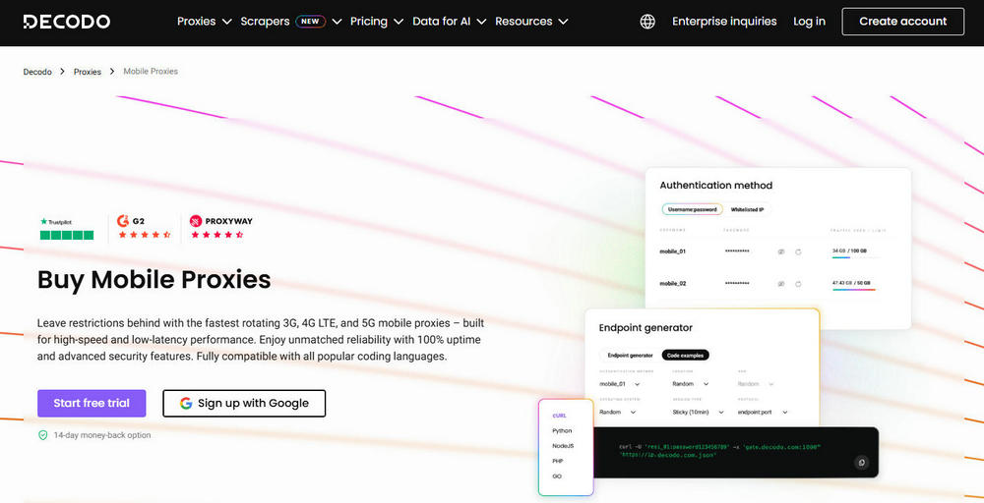Screen dimensions: 984x503
Task: Click the money-back shield icon
Action: pyautogui.click(x=42, y=435)
